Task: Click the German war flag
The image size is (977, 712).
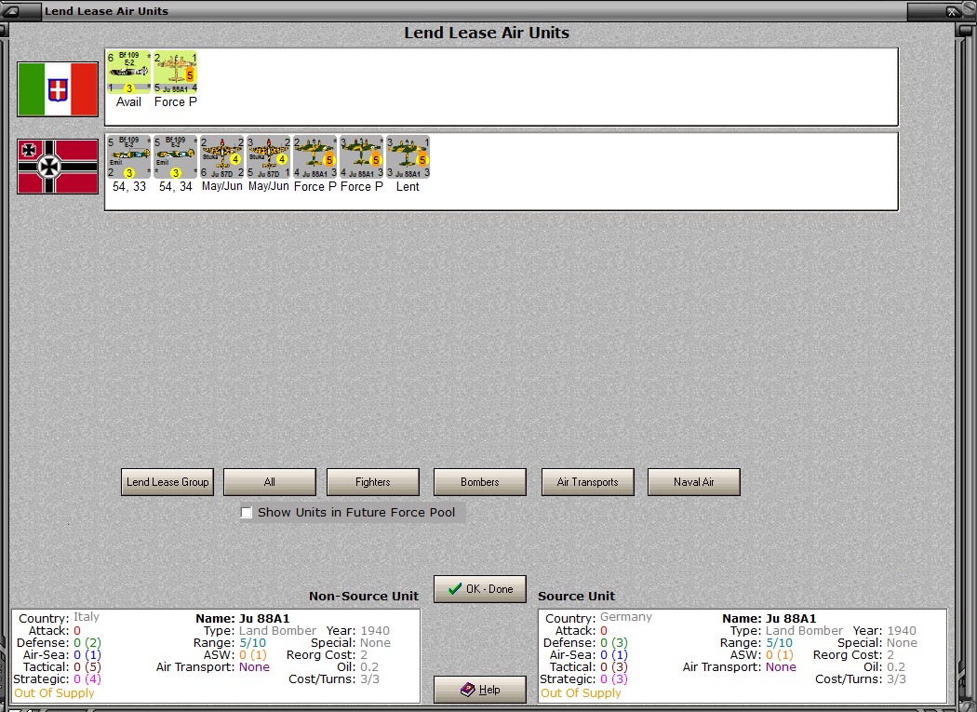Action: coord(58,167)
